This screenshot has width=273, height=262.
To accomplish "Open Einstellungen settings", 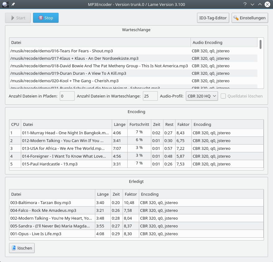I will pyautogui.click(x=250, y=18).
